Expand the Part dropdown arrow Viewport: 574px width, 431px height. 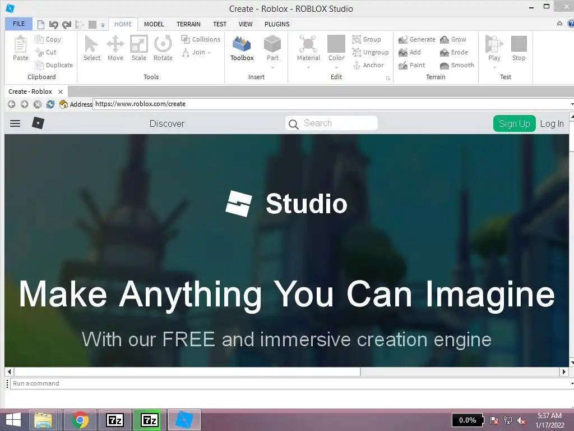(272, 67)
